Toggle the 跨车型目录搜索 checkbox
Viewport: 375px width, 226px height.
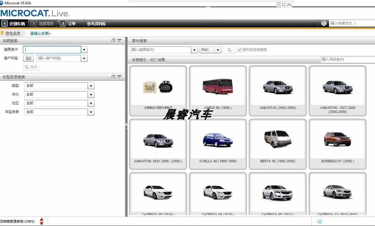(x=240, y=50)
